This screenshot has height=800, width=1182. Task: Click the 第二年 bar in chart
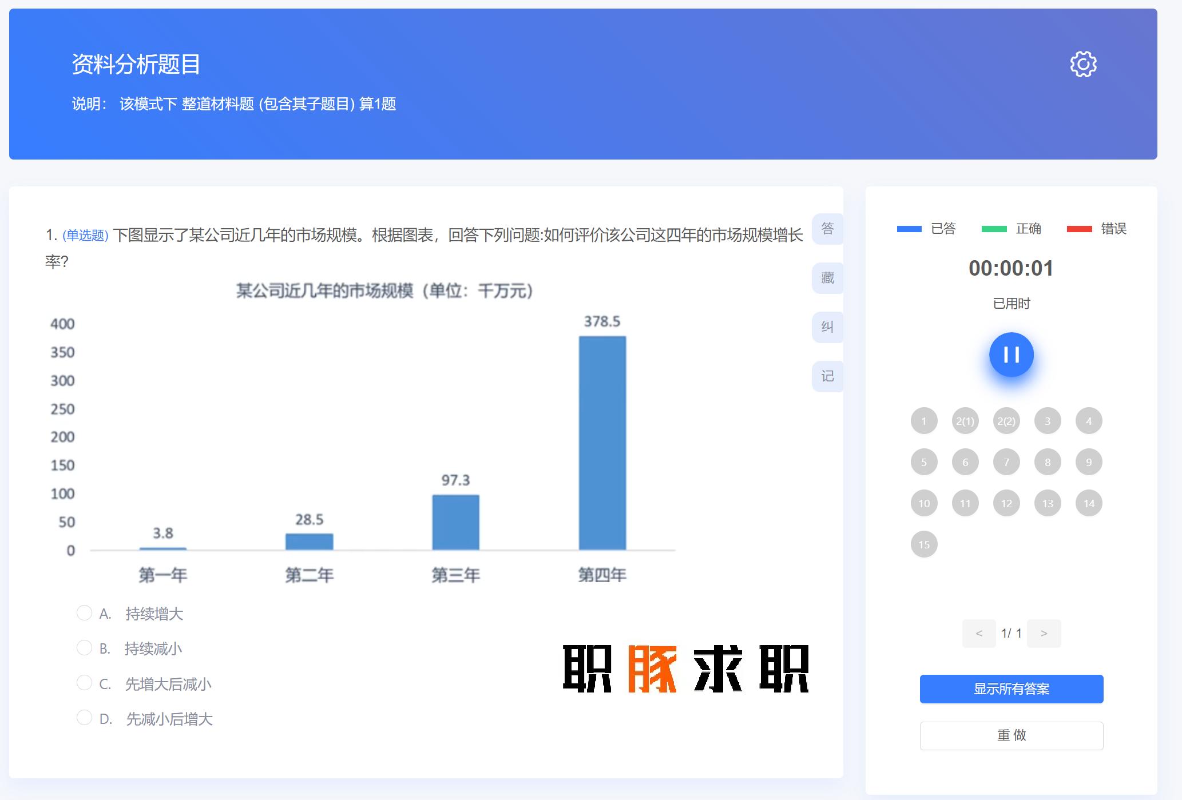point(309,542)
